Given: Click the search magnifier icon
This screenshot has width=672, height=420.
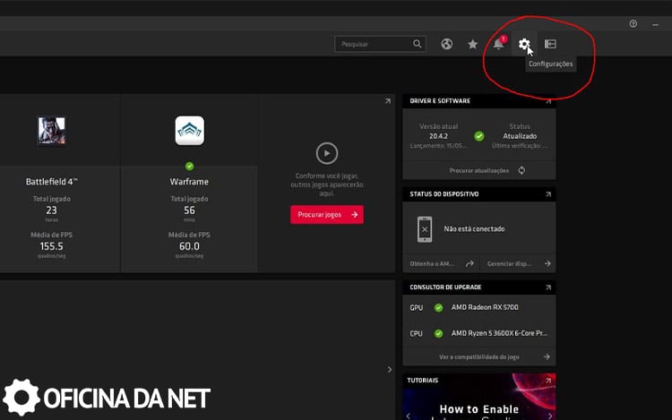Looking at the screenshot, I should [x=418, y=44].
